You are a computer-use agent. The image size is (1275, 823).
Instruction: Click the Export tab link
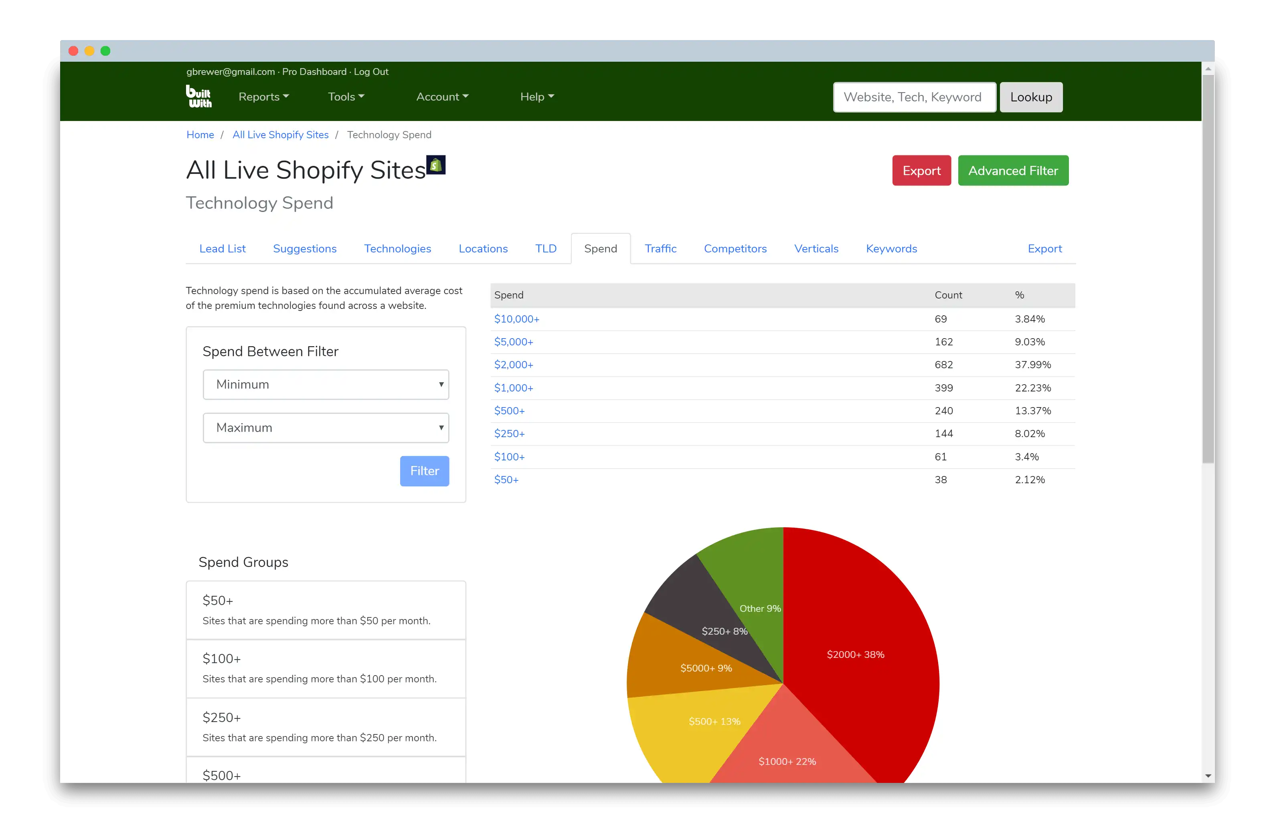point(1044,248)
